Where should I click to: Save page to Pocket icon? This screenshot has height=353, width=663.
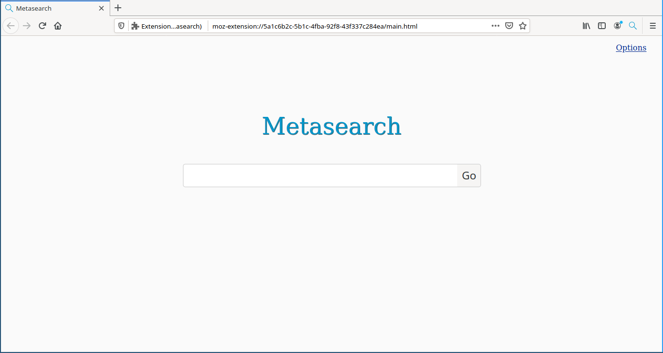click(509, 26)
